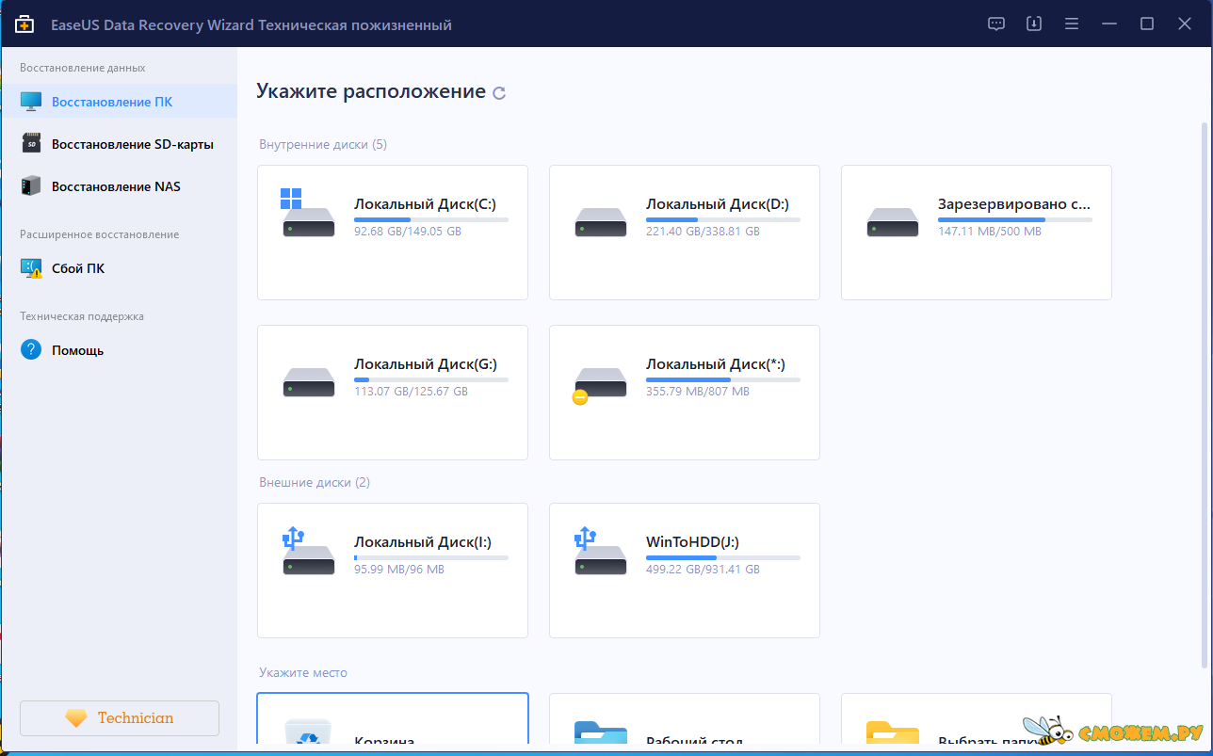1213x756 pixels.
Task: Click the drive icon of Зарезервировано partition
Action: (893, 222)
